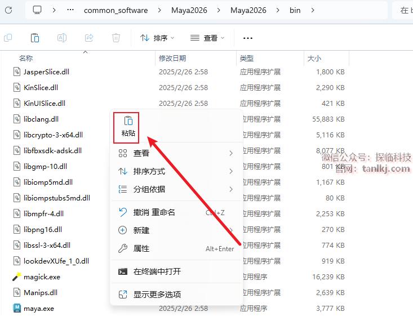Open the breadcrumb ellipsis for hidden folders
The image size is (413, 321).
[x=70, y=10]
